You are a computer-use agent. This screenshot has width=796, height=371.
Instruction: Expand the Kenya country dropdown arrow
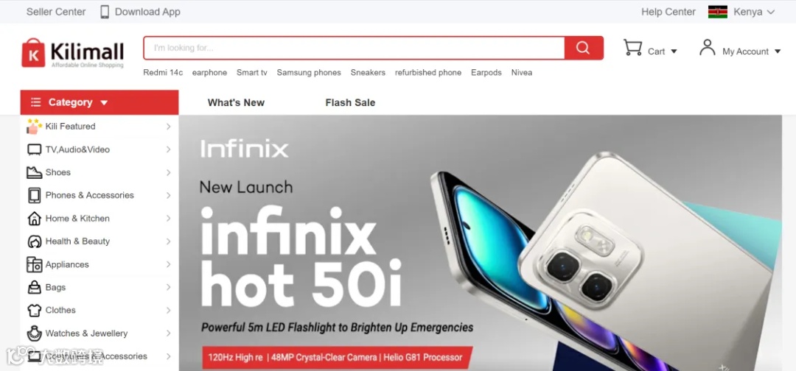[771, 13]
